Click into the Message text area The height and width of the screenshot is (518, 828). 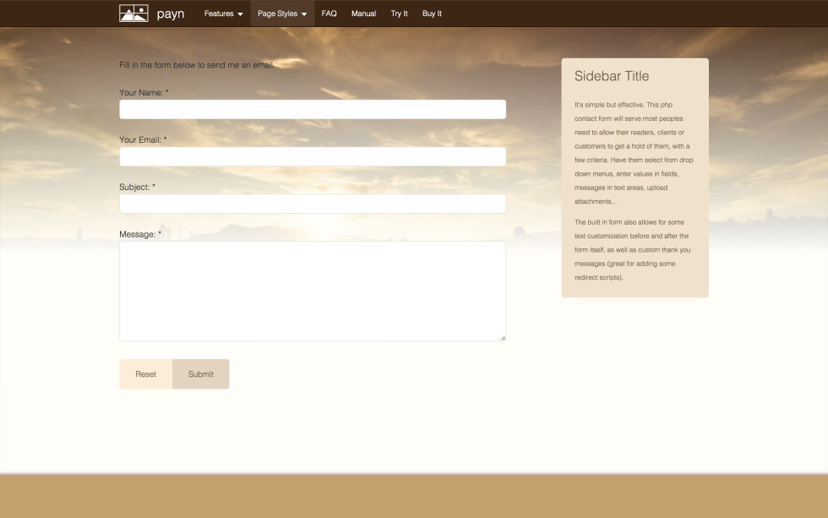tap(313, 291)
